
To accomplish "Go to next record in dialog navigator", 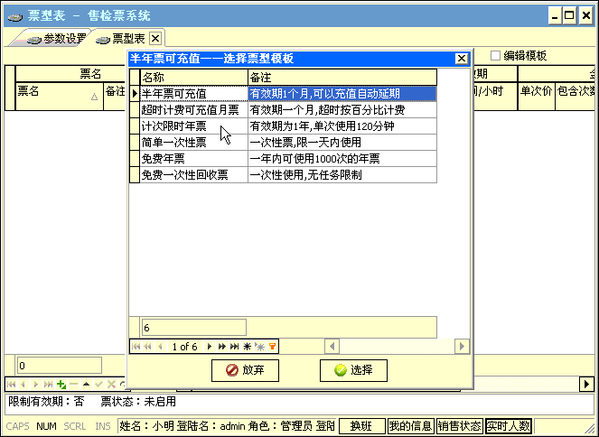I will 210,347.
